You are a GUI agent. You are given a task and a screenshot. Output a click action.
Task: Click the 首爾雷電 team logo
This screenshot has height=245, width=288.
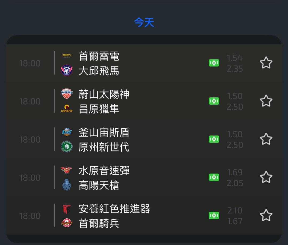67,56
